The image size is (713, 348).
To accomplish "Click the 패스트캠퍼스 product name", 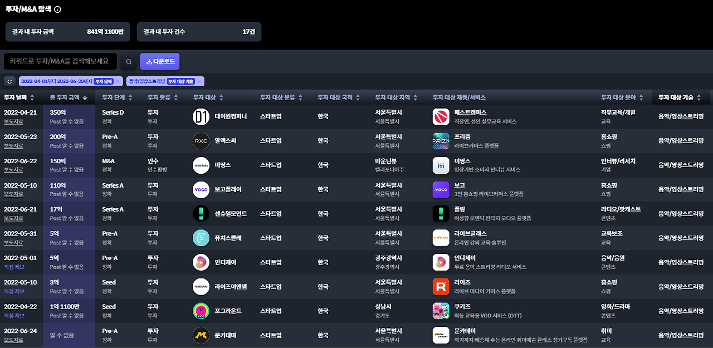I will pyautogui.click(x=471, y=112).
